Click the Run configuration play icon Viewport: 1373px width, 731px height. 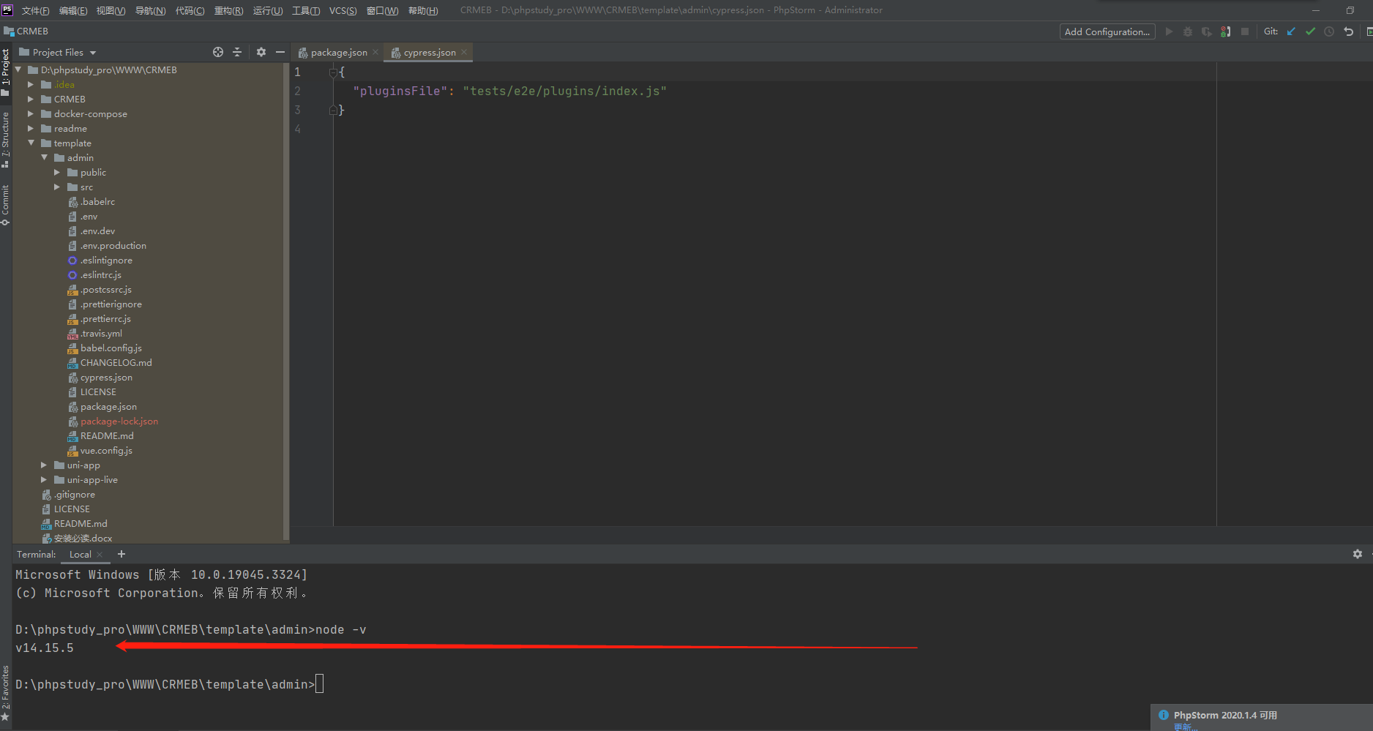click(1169, 31)
